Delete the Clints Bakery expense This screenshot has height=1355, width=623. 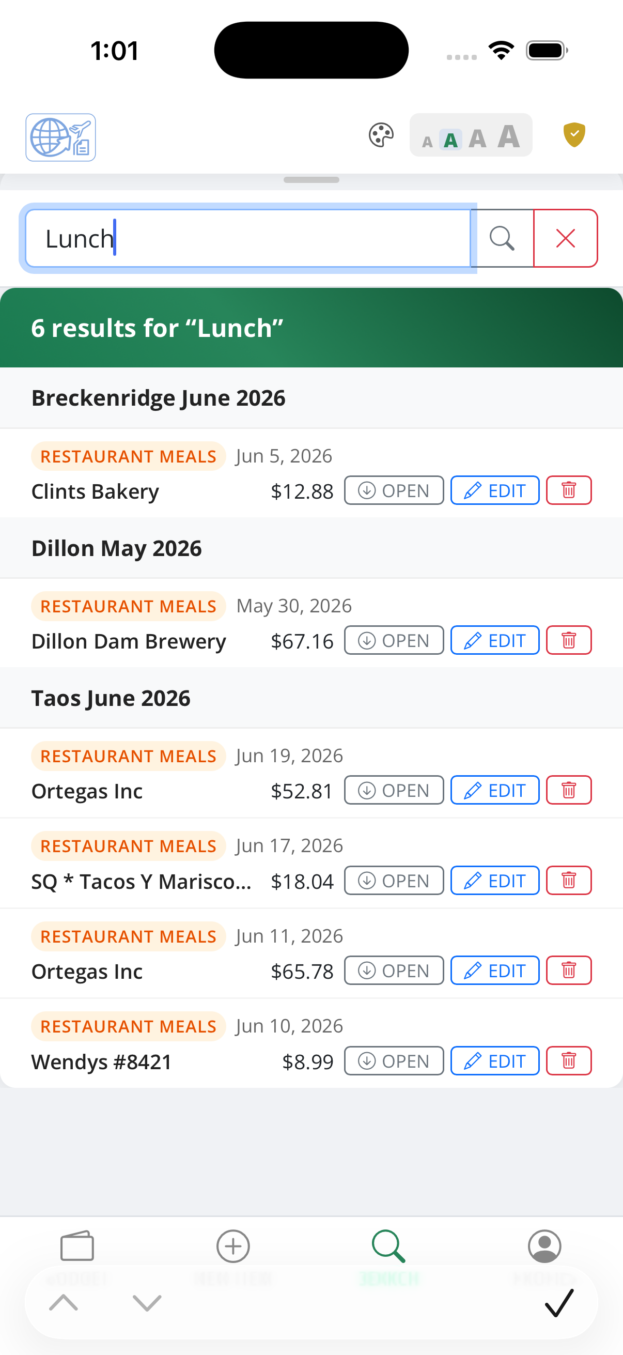pyautogui.click(x=569, y=490)
